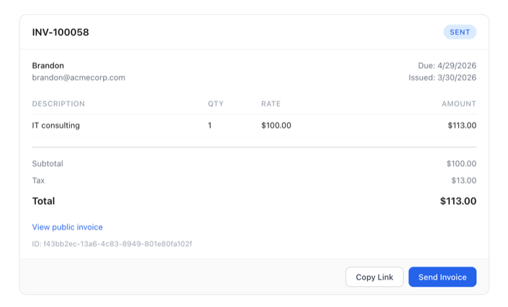Click the bold Total amount $113.00
508x307 pixels.
point(458,201)
